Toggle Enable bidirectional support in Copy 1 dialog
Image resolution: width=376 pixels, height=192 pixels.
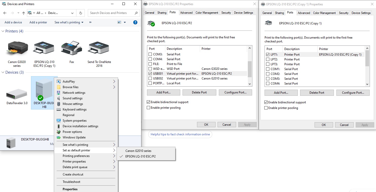(x=266, y=102)
